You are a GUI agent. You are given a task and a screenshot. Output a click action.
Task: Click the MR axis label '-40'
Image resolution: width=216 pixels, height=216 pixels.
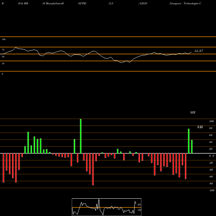[x=211, y=170]
